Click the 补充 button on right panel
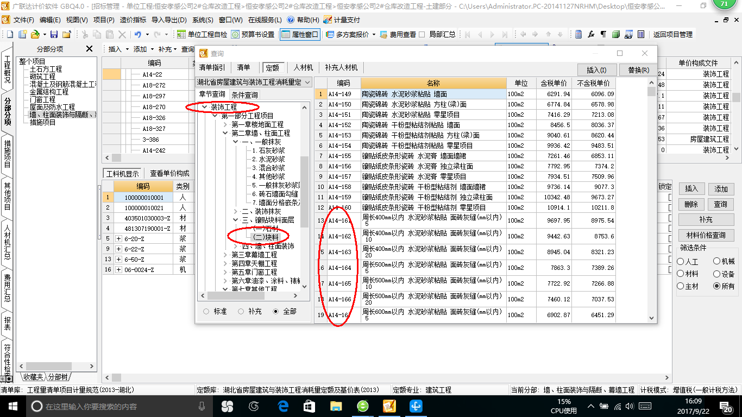This screenshot has height=417, width=742. point(706,220)
